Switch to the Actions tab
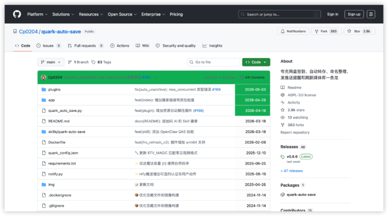The height and width of the screenshot is (216, 388). 120,46
